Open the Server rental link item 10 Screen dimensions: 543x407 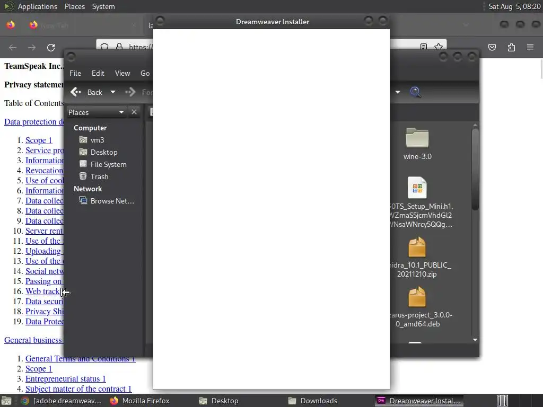[45, 231]
